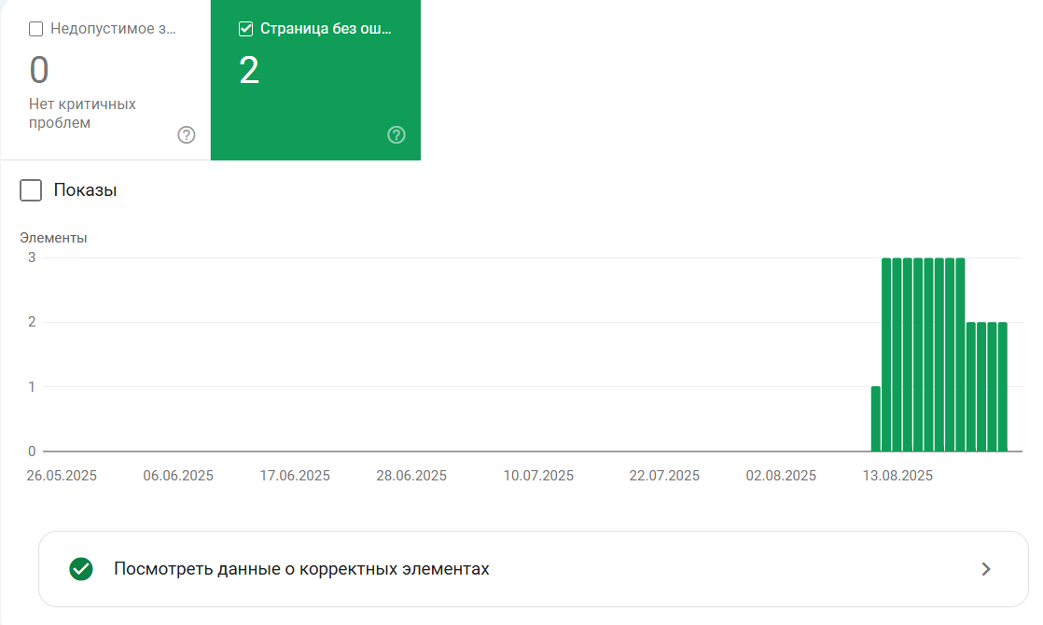1043x625 pixels.
Task: Open Посмотреть данные о корректных элементах row
Action: 534,569
